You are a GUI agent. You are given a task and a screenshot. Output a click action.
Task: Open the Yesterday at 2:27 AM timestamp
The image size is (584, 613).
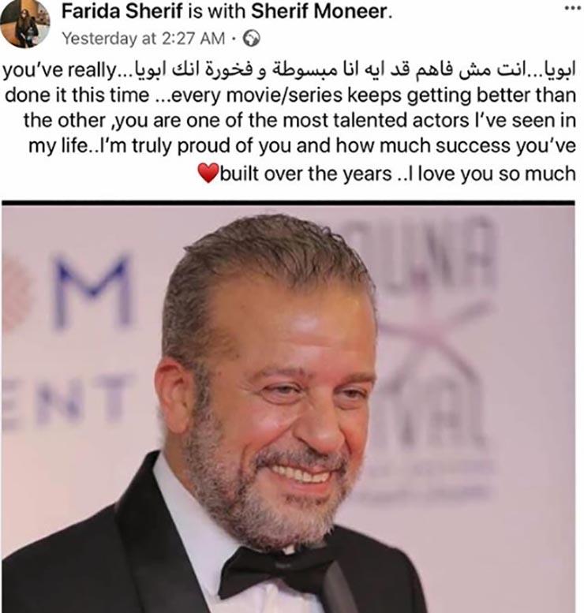pos(144,39)
